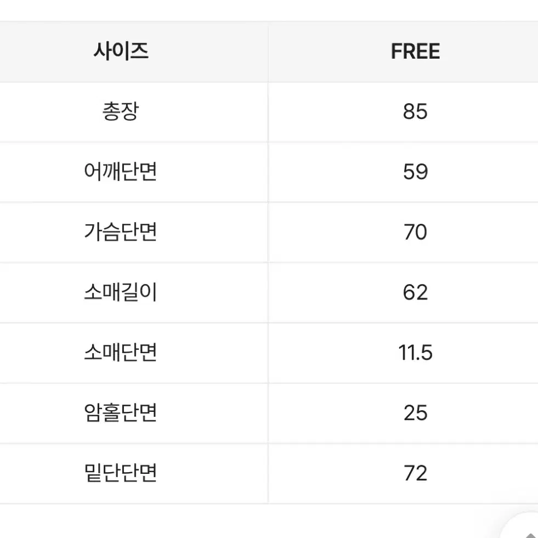Select the 어깨단면 row label
This screenshot has width=538, height=538.
pos(121,172)
